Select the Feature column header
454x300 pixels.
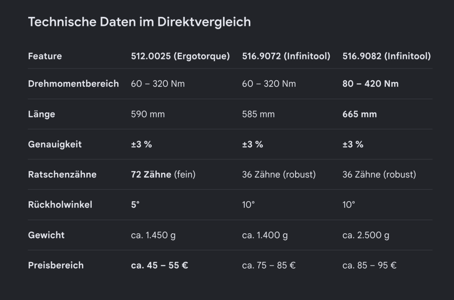point(45,56)
